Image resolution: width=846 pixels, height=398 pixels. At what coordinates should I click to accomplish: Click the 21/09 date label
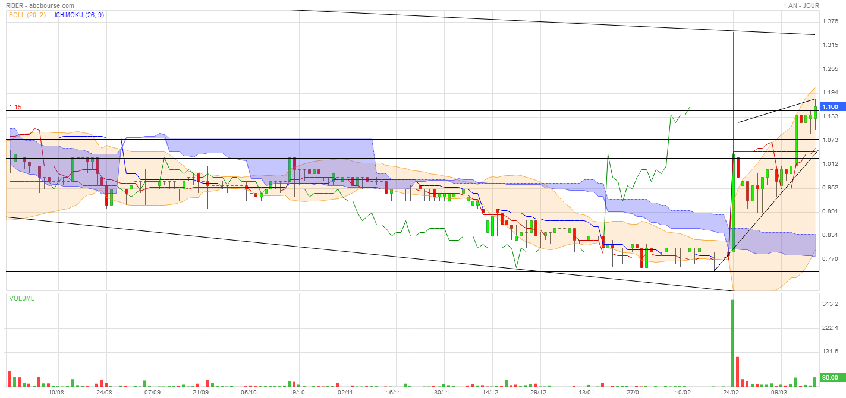pyautogui.click(x=201, y=392)
